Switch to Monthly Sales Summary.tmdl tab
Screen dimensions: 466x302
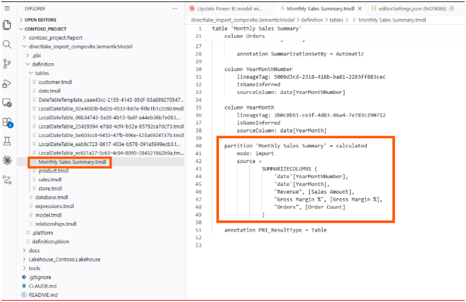320,8
